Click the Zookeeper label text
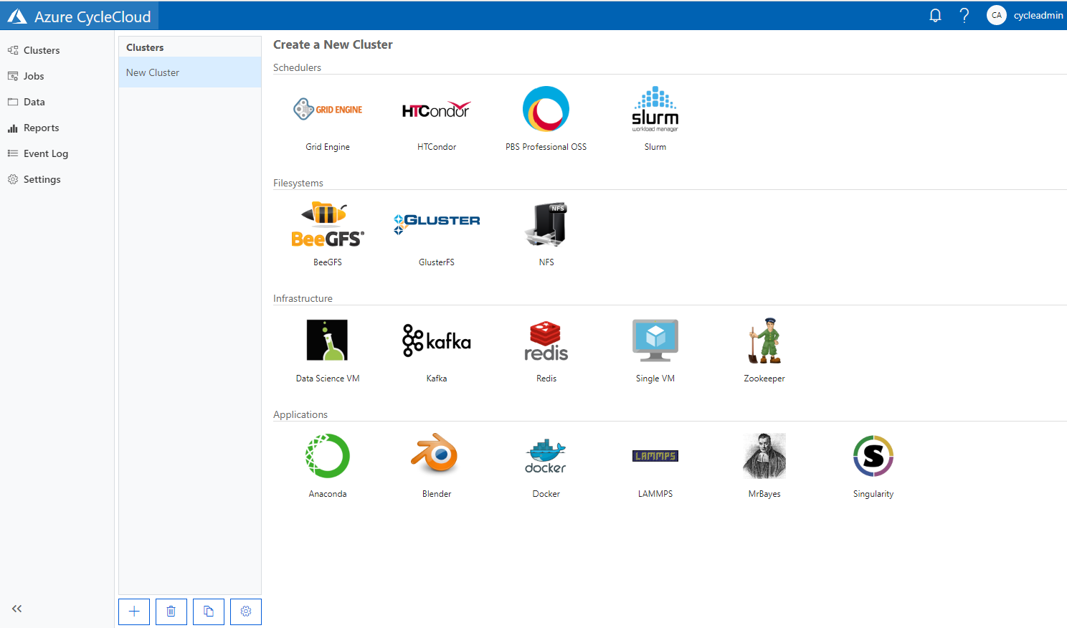Viewport: 1067px width, 628px height. point(764,379)
